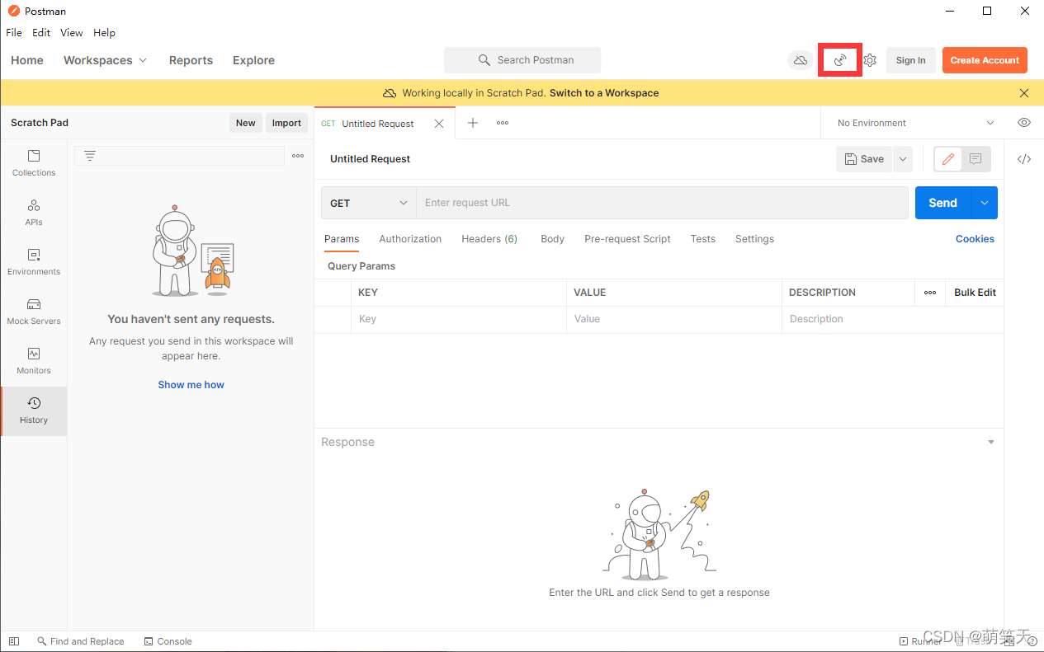Switch to the request Settings tab
The image size is (1044, 652).
754,239
